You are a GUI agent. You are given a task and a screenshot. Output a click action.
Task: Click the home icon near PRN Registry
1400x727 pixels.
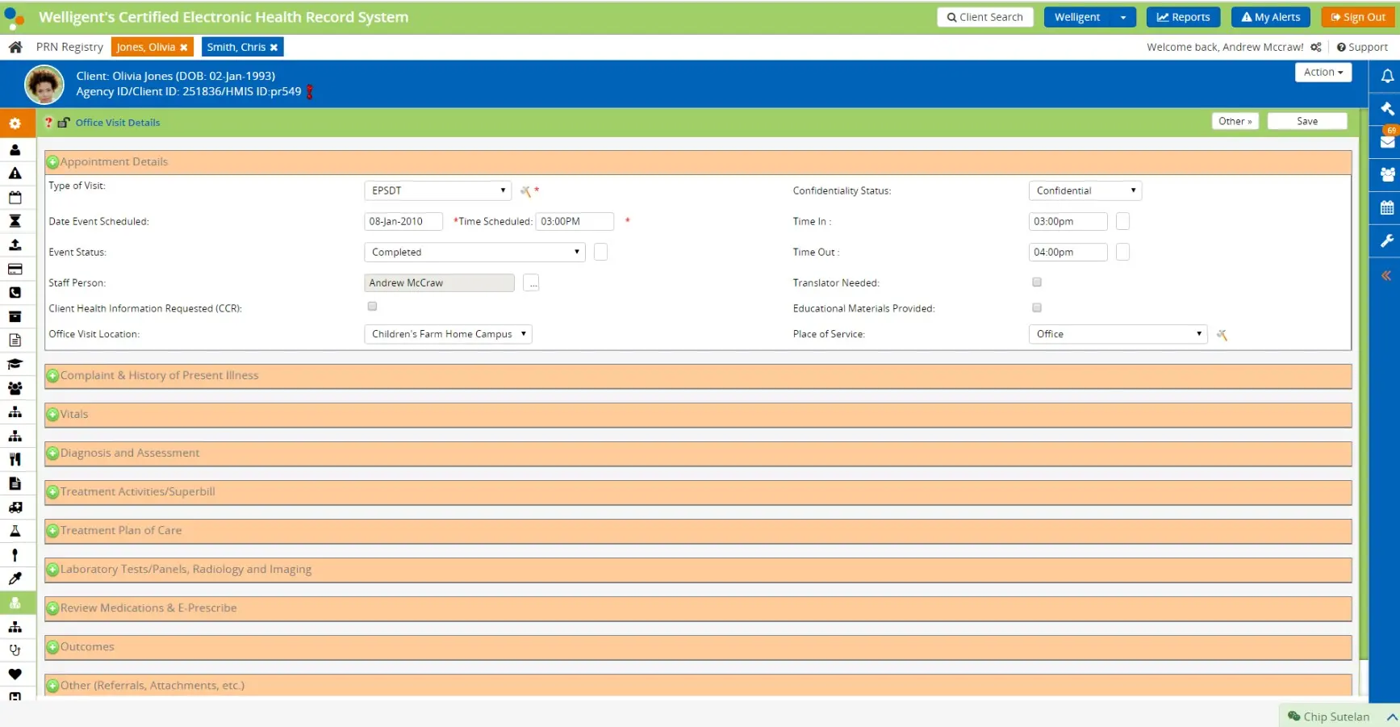(x=15, y=47)
